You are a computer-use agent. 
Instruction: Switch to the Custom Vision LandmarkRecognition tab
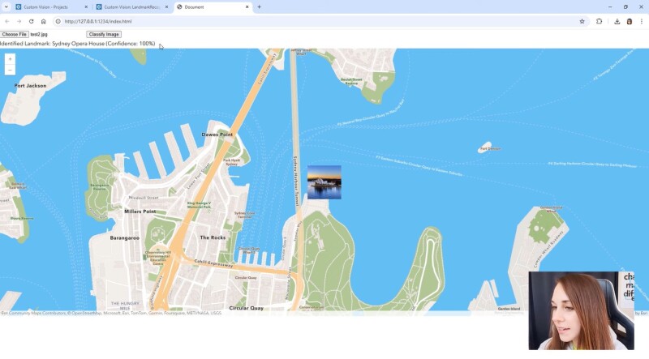(x=130, y=6)
